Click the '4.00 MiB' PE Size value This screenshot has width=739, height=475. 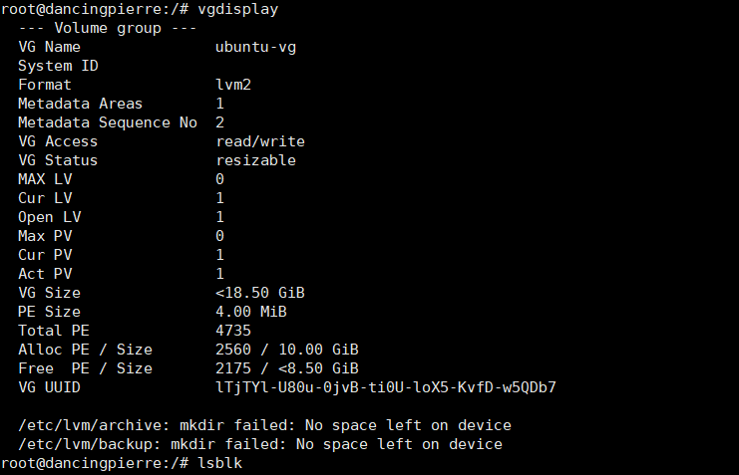pyautogui.click(x=251, y=312)
